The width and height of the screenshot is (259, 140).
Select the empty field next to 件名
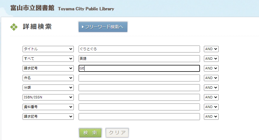(x=139, y=78)
